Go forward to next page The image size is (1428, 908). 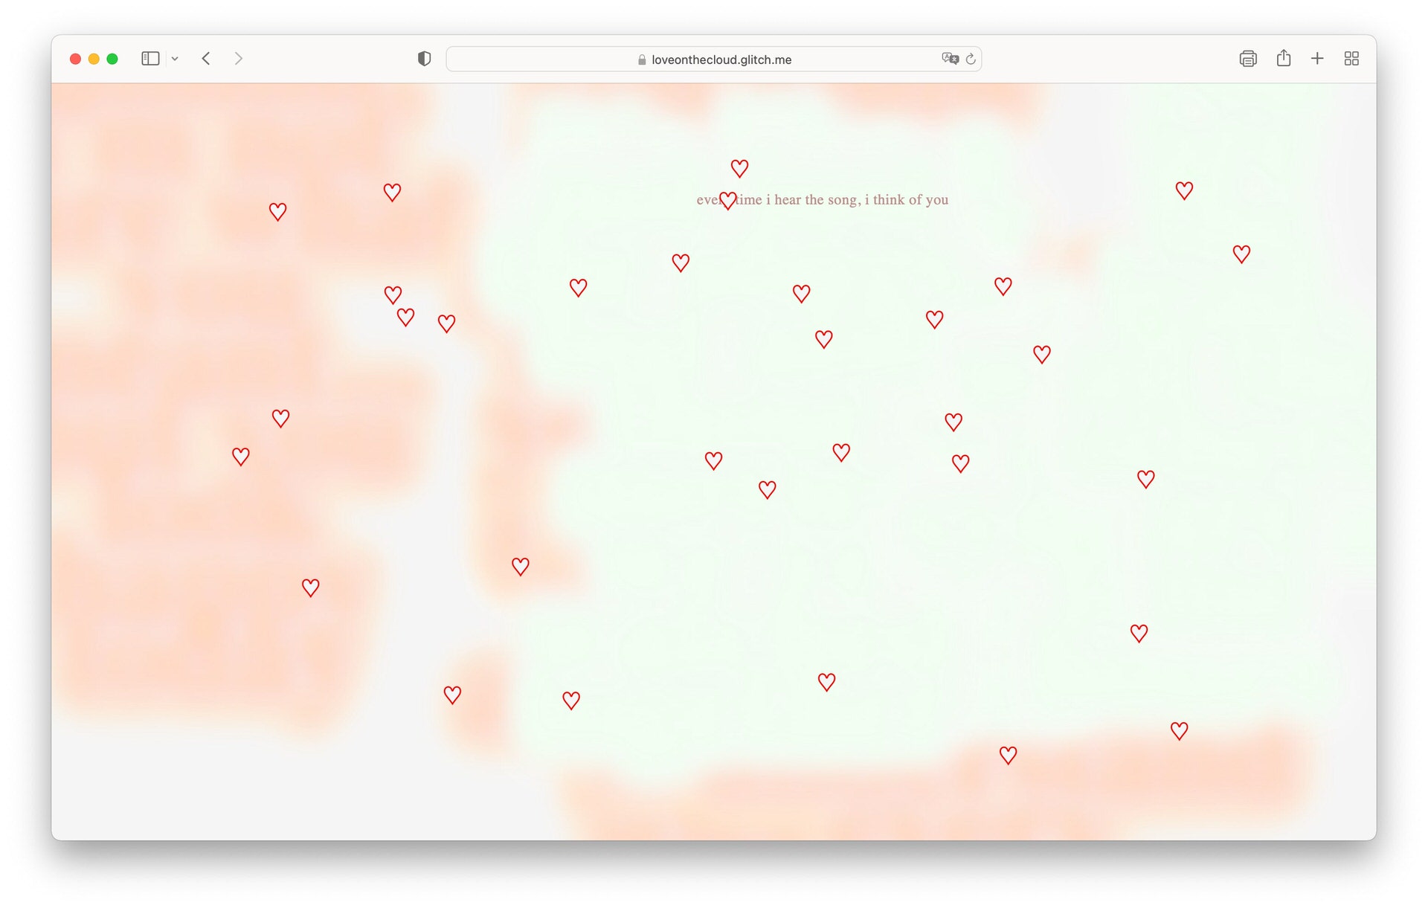(x=238, y=59)
